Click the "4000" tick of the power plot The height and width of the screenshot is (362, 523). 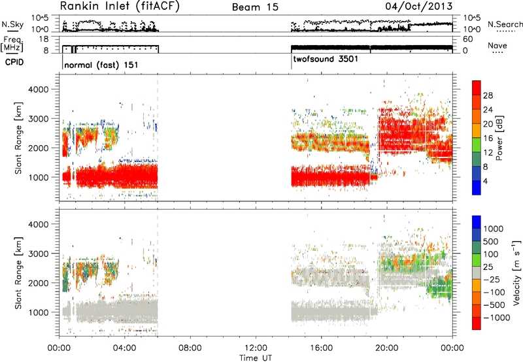click(39, 90)
